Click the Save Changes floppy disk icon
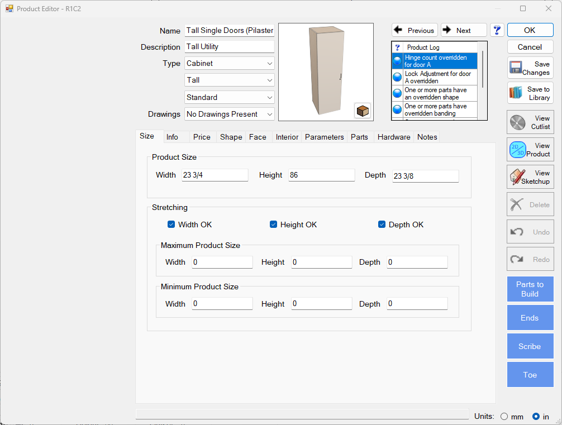This screenshot has width=562, height=425. click(x=516, y=68)
